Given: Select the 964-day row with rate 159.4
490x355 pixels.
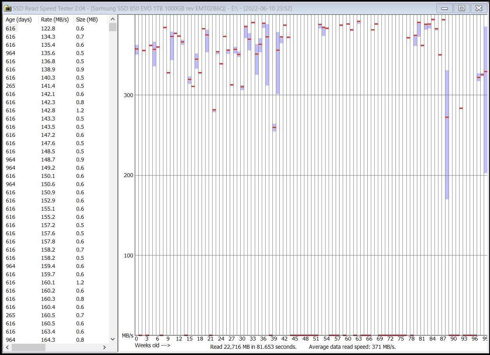Looking at the screenshot, I should pyautogui.click(x=55, y=266).
